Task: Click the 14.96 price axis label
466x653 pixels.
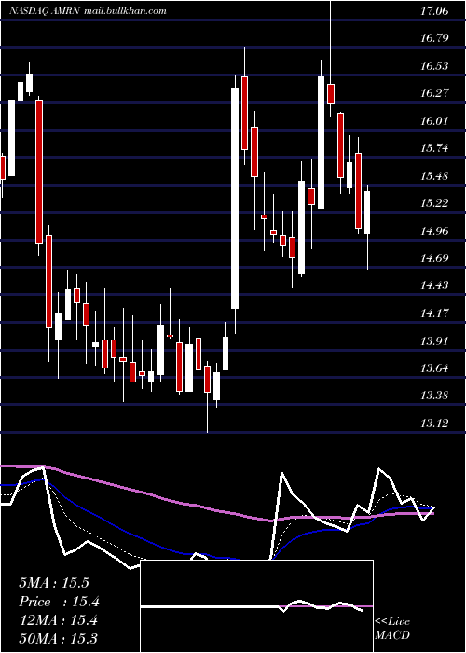Action: click(x=434, y=231)
